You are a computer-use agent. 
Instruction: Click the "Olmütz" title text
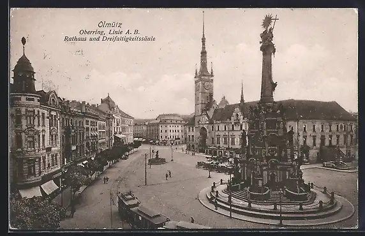tap(110, 24)
